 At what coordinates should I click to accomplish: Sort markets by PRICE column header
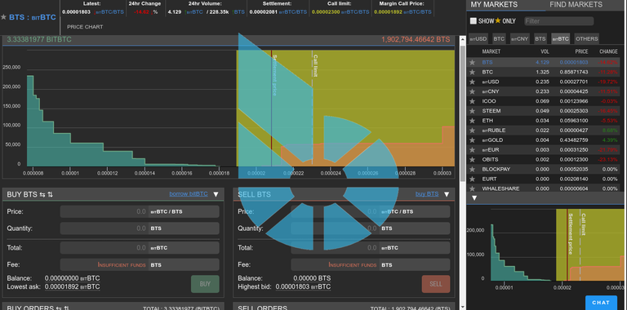tap(582, 51)
